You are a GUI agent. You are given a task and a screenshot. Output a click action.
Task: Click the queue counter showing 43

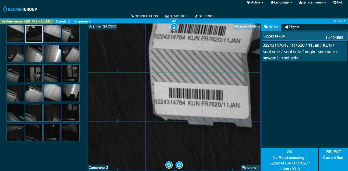coord(174,21)
